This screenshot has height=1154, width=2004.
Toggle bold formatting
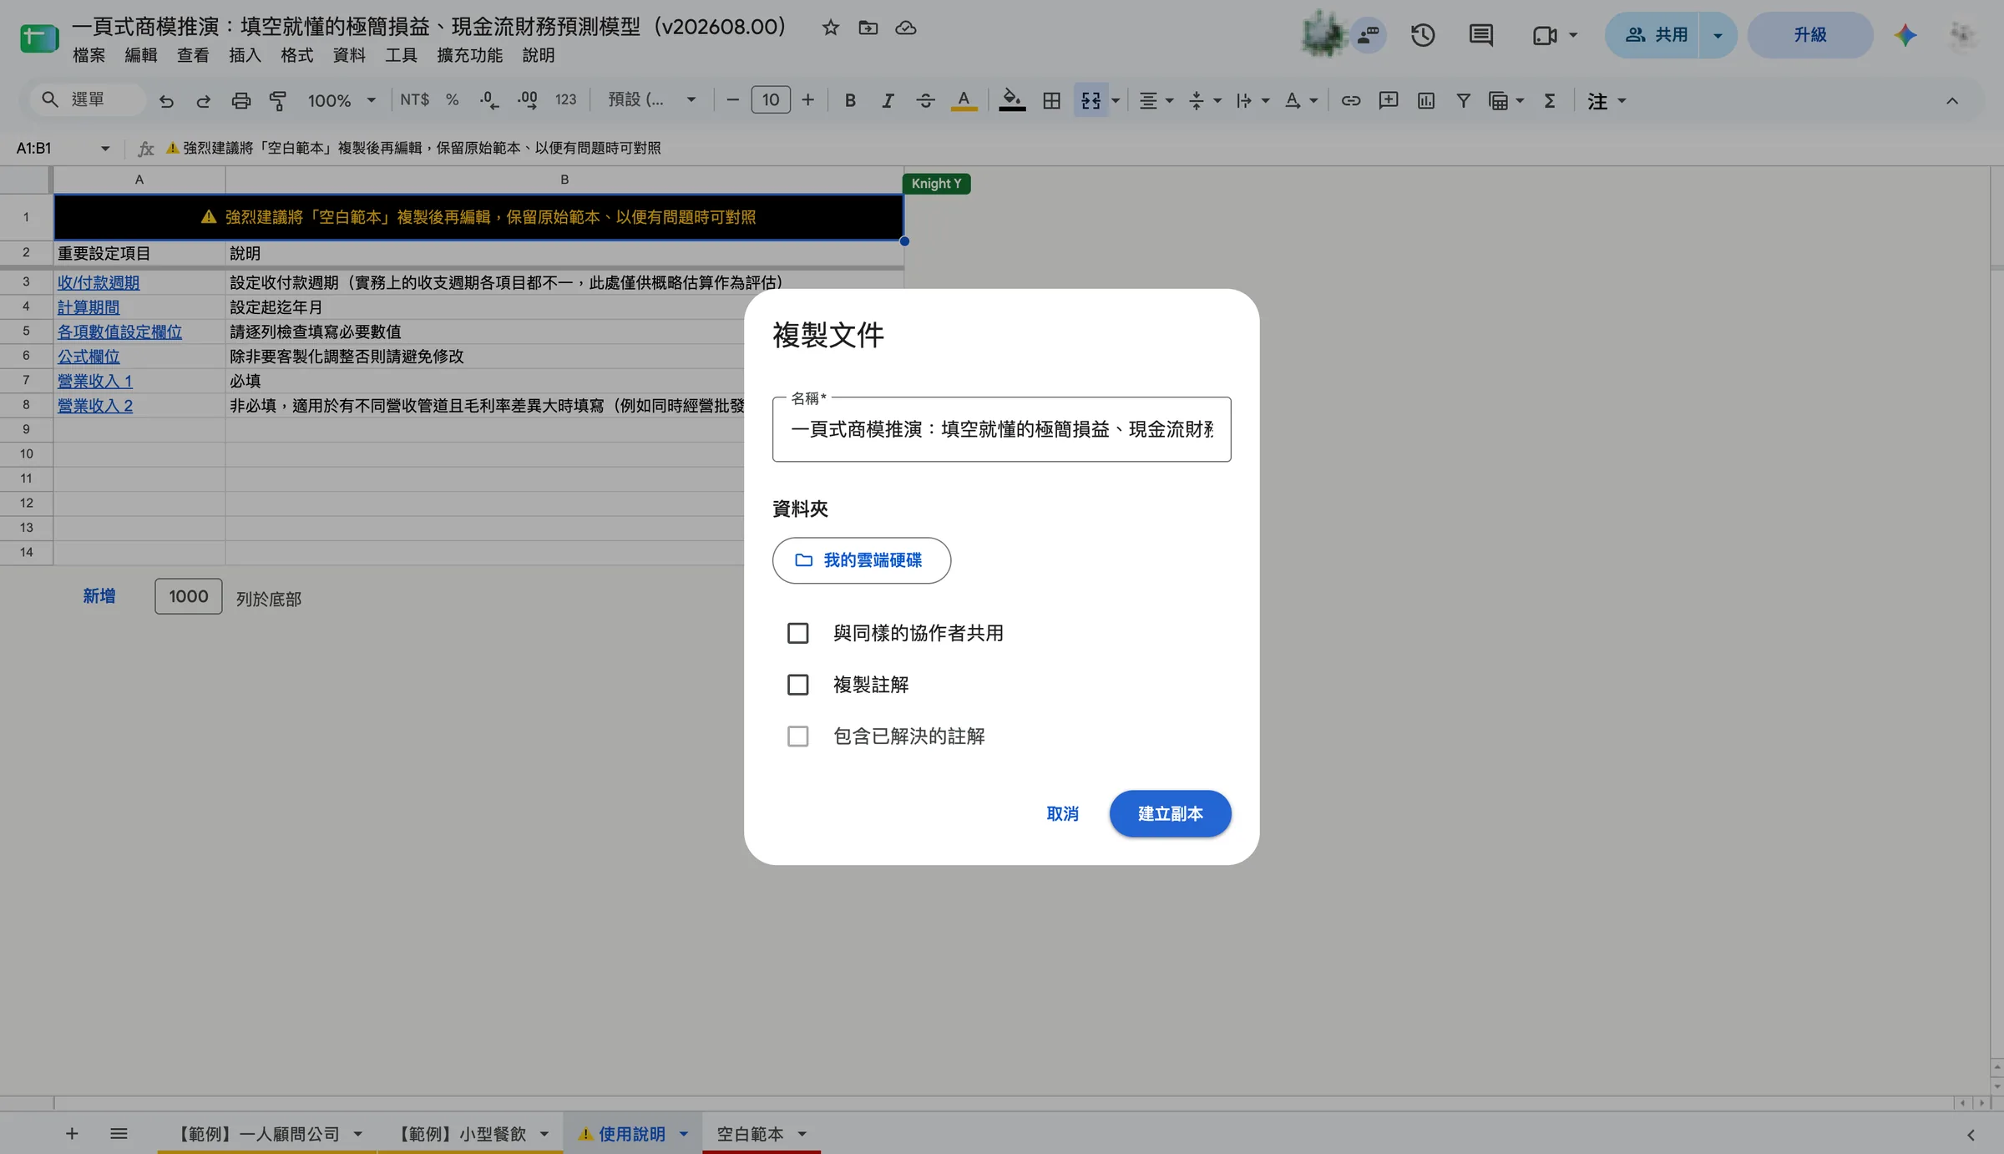tap(850, 101)
